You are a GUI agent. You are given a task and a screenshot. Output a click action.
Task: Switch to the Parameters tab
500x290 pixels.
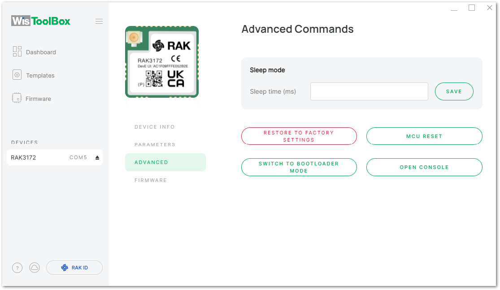coord(155,145)
